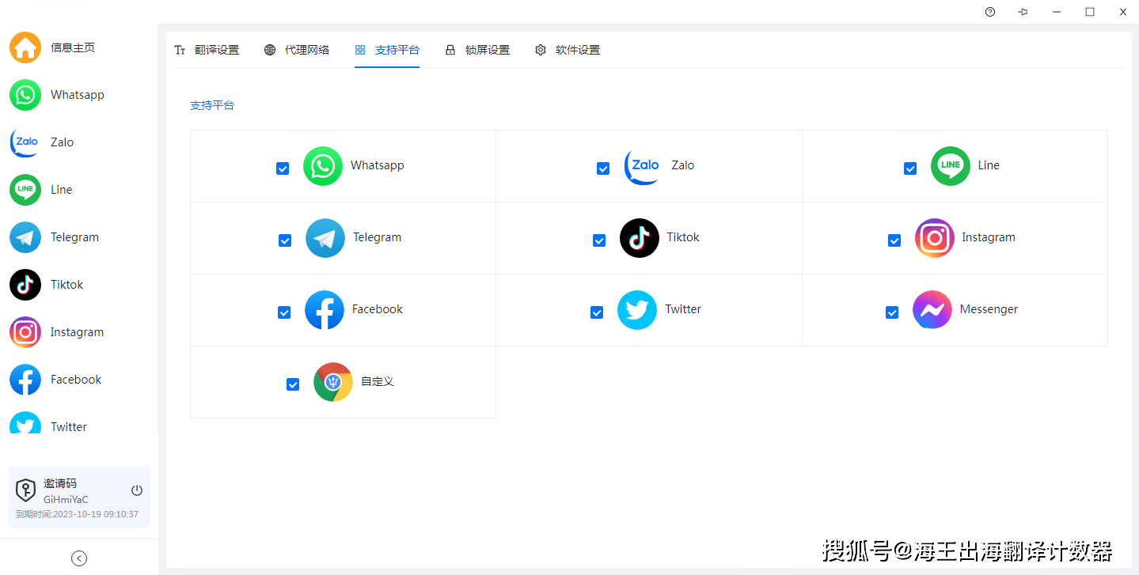
Task: Click the 邀请码 label in sidebar
Action: [x=60, y=483]
